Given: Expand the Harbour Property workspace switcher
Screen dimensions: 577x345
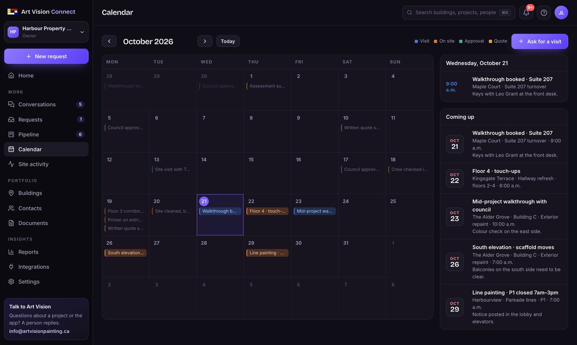Looking at the screenshot, I should (x=46, y=32).
